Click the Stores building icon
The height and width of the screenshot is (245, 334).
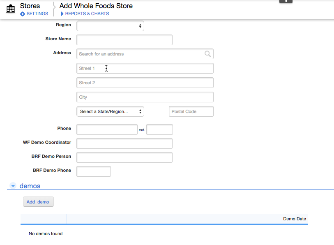pyautogui.click(x=11, y=9)
